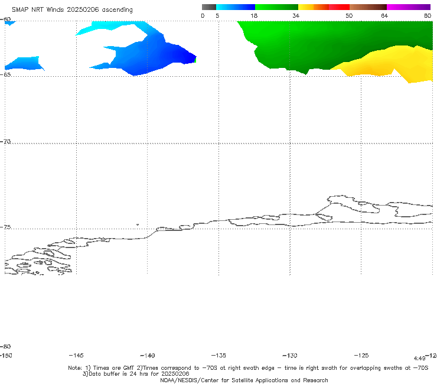The height and width of the screenshot is (384, 437).
Task: Click the color bar label '18'
Action: tap(254, 16)
